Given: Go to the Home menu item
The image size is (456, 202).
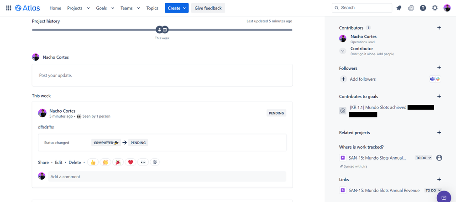Looking at the screenshot, I should click(x=55, y=8).
